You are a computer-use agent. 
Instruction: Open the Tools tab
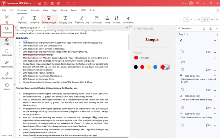tap(92, 10)
